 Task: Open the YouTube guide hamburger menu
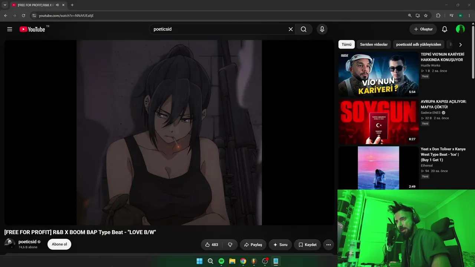coord(10,29)
